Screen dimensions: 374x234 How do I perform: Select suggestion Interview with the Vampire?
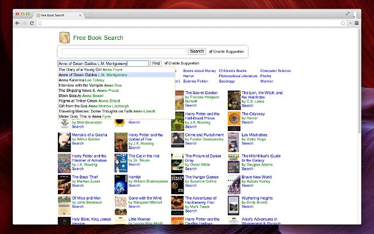(117, 85)
